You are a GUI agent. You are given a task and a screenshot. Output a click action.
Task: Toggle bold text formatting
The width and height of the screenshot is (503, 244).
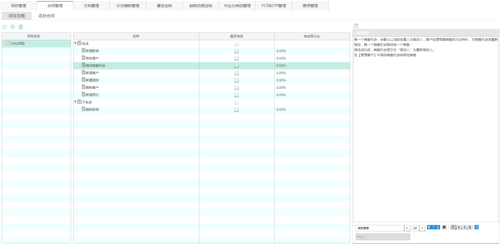[429, 227]
